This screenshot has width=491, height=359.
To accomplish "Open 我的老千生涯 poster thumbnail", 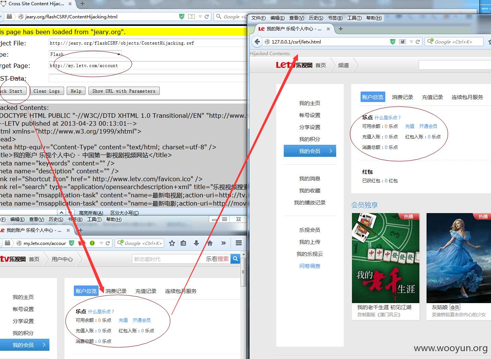I will pyautogui.click(x=386, y=258).
